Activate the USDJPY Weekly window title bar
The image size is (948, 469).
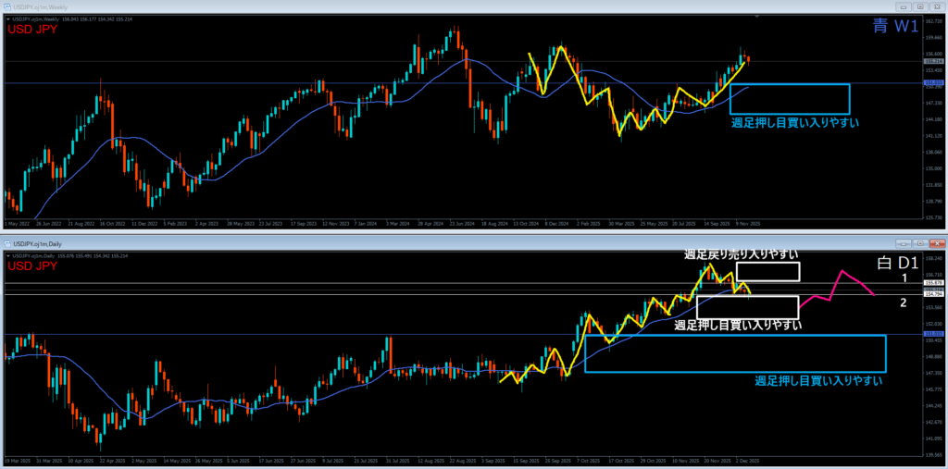click(370, 6)
